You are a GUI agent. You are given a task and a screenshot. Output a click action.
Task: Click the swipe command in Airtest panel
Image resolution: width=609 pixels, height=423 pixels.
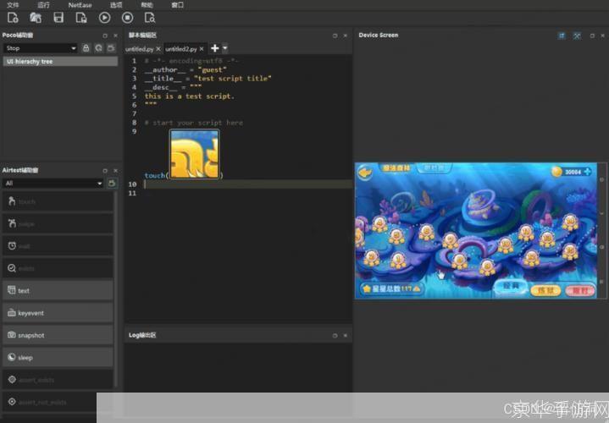click(x=58, y=223)
